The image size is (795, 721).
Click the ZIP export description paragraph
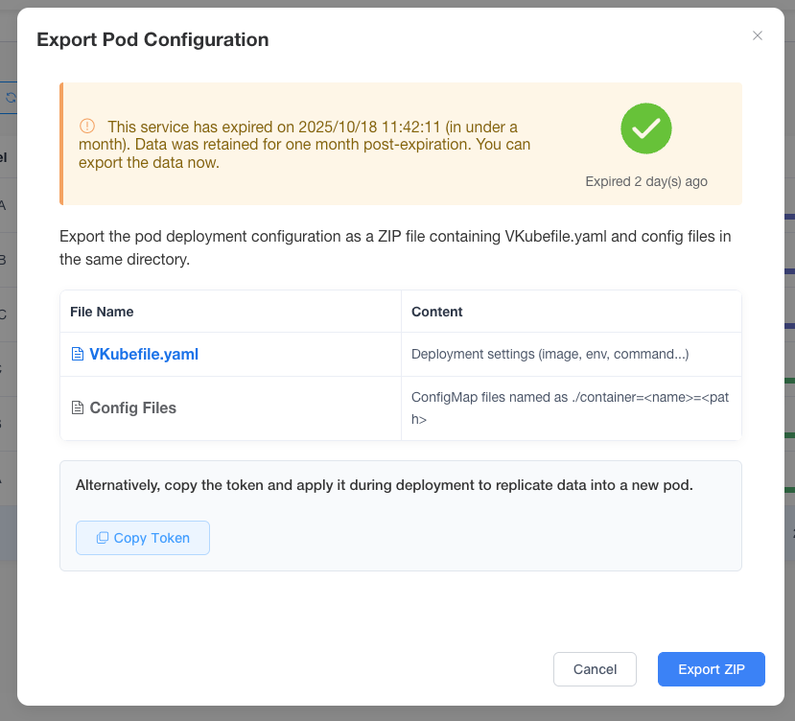pyautogui.click(x=395, y=247)
